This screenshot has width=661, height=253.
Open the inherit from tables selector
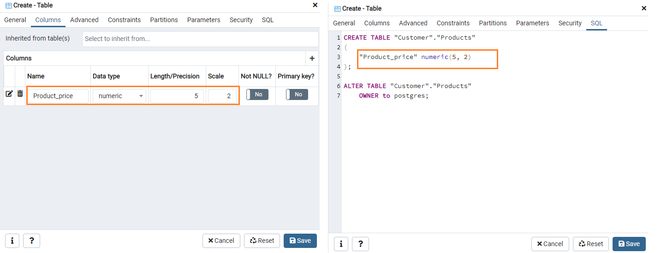coord(200,39)
